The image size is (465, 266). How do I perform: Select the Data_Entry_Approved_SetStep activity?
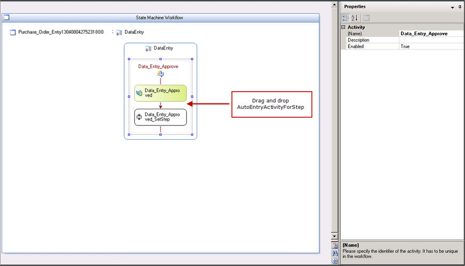click(161, 117)
